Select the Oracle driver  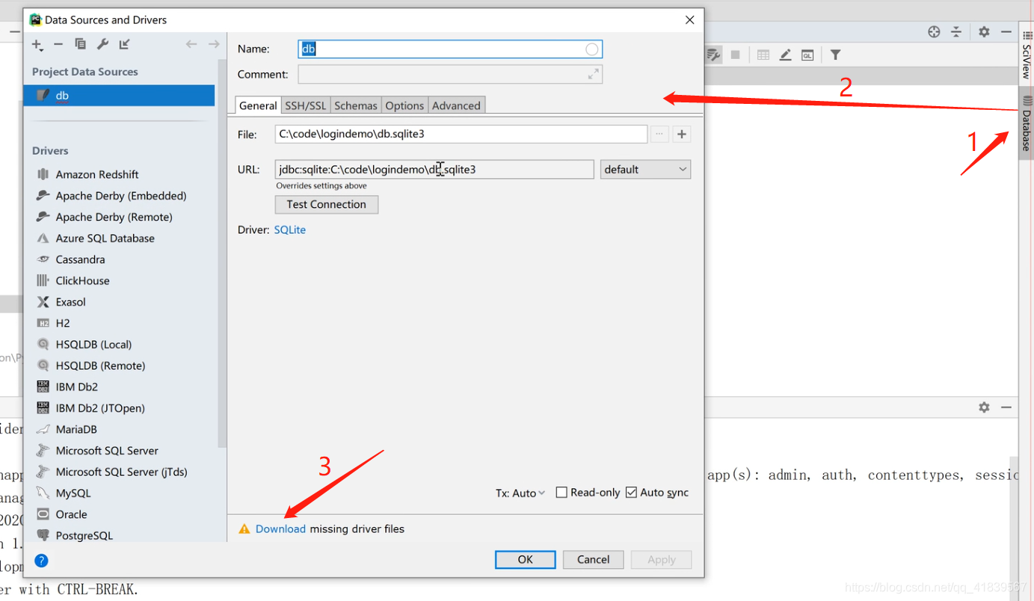pyautogui.click(x=71, y=514)
